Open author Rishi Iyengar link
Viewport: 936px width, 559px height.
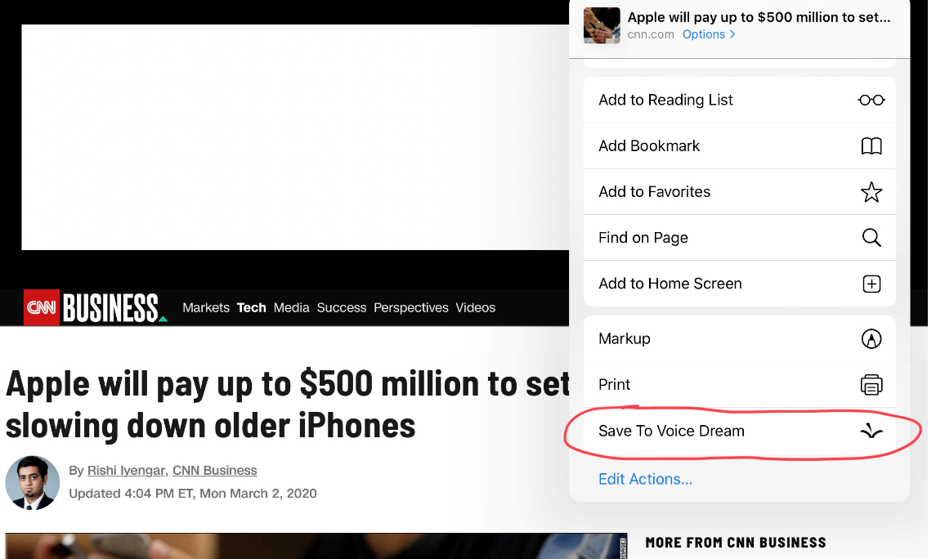tap(126, 470)
